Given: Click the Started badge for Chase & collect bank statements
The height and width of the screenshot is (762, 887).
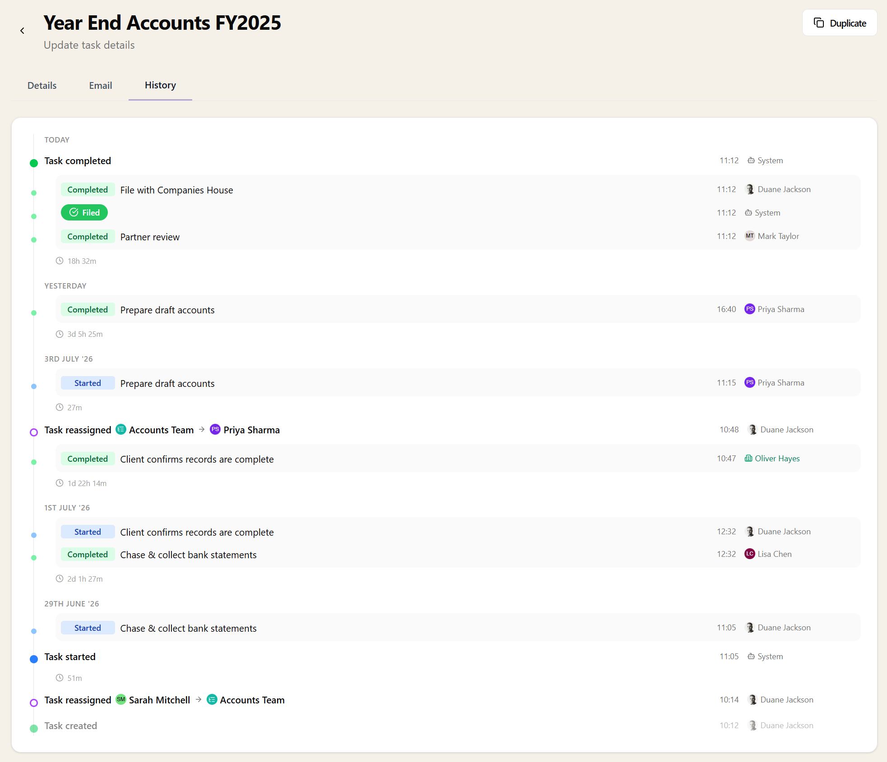Looking at the screenshot, I should coord(88,628).
